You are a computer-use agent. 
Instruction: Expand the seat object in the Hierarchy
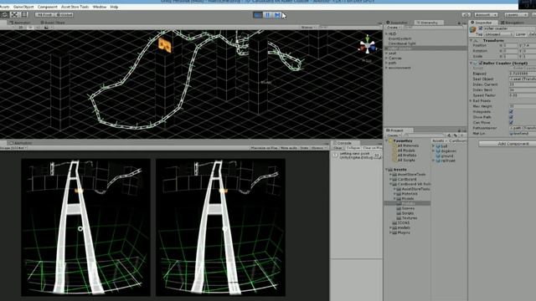click(x=387, y=54)
